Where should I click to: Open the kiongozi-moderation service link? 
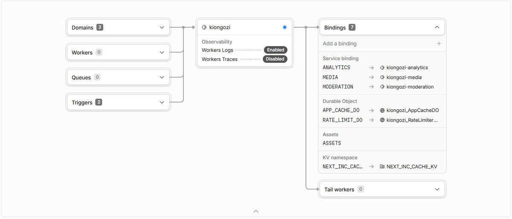[410, 87]
